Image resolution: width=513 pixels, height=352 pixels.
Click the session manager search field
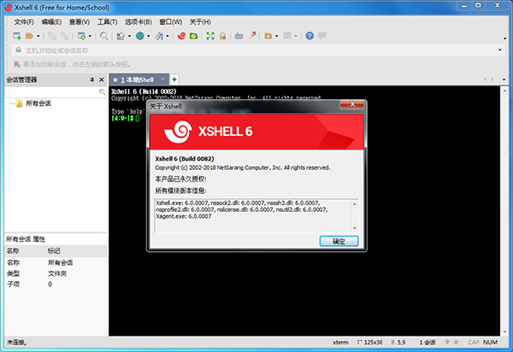[x=51, y=92]
